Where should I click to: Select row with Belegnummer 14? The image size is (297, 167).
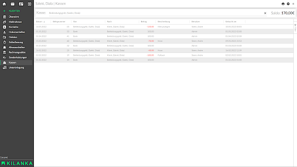point(164,60)
